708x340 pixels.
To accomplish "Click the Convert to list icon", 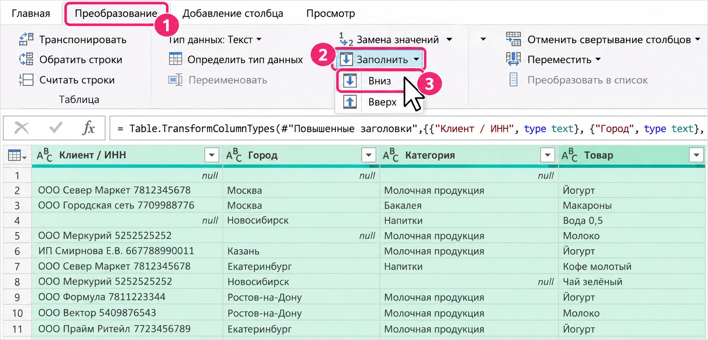I will coord(513,80).
